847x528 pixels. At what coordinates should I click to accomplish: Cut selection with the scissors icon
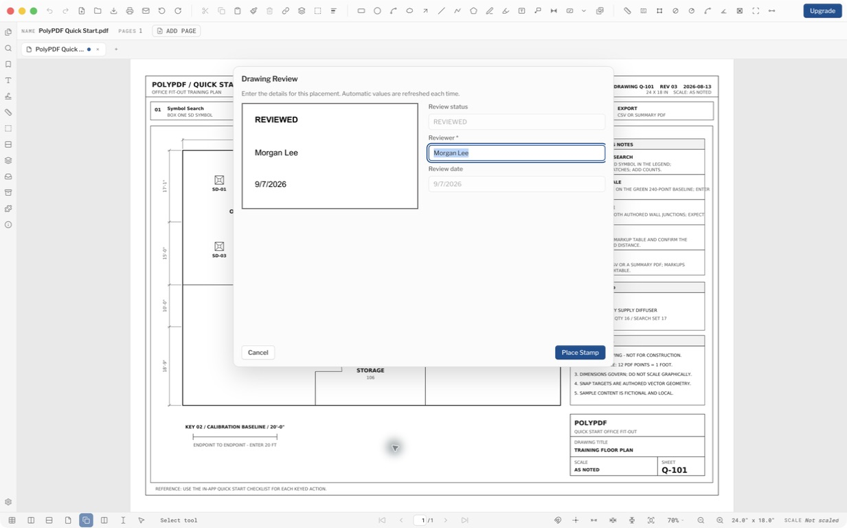205,11
